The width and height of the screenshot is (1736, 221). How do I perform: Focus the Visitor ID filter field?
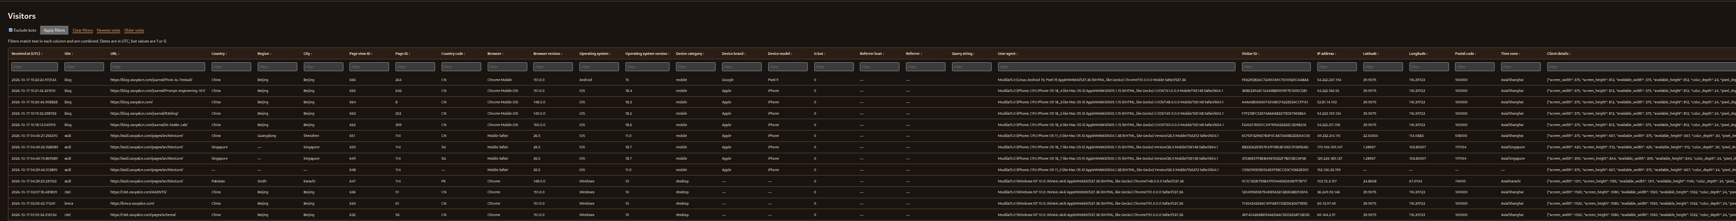(x=1277, y=67)
